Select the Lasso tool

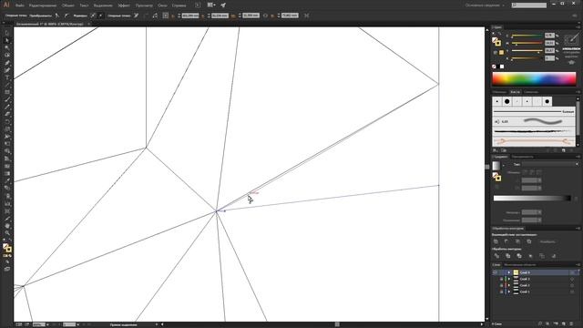[x=7, y=55]
